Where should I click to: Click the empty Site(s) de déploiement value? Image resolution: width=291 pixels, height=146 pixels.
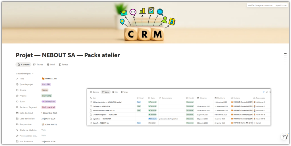tap(43, 130)
